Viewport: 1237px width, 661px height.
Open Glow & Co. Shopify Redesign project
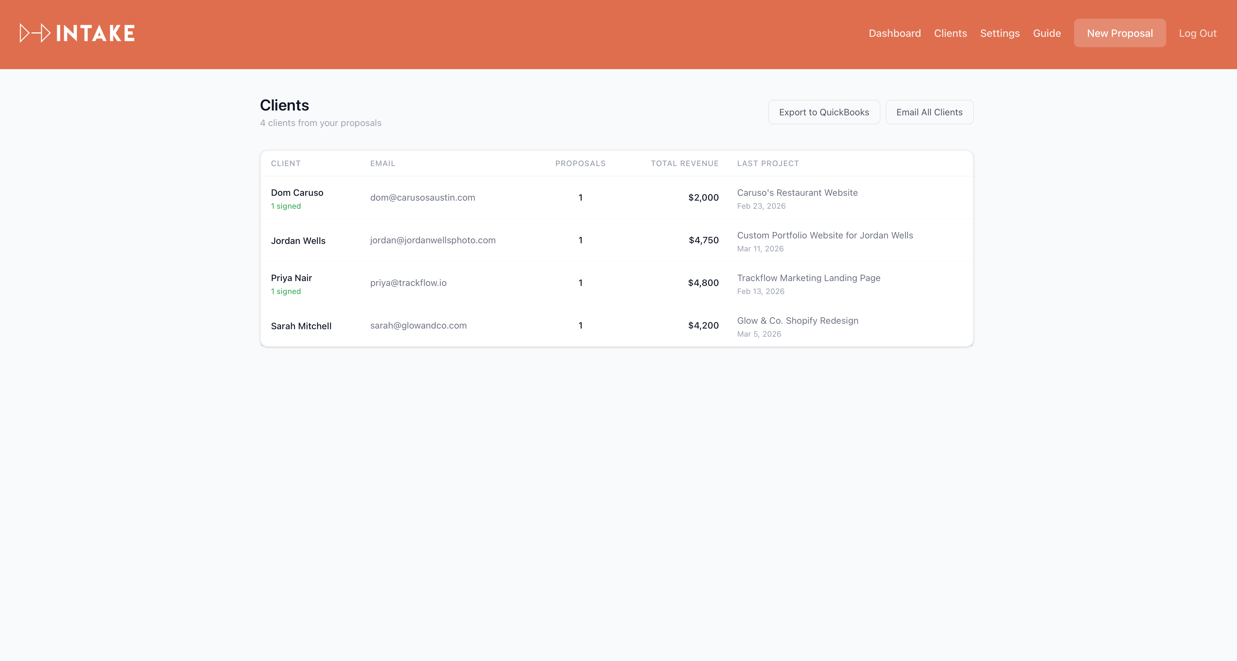[797, 320]
